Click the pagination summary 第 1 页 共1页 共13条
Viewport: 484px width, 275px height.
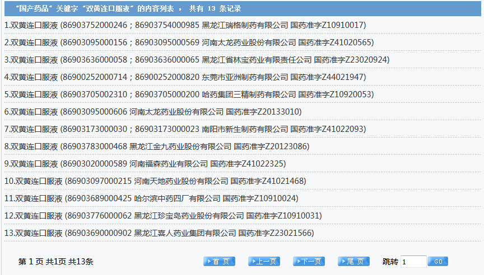pyautogui.click(x=56, y=262)
